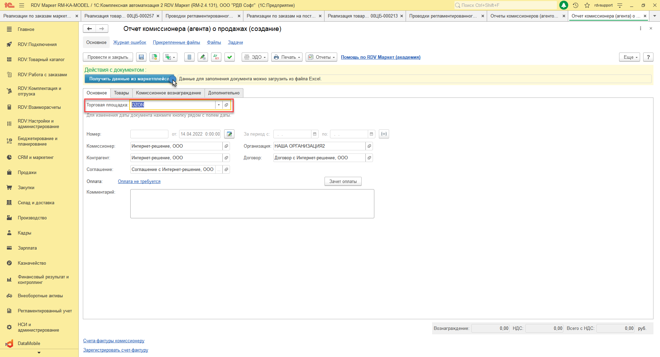This screenshot has width=660, height=357.
Task: Click the period selection button after end date
Action: pos(384,134)
